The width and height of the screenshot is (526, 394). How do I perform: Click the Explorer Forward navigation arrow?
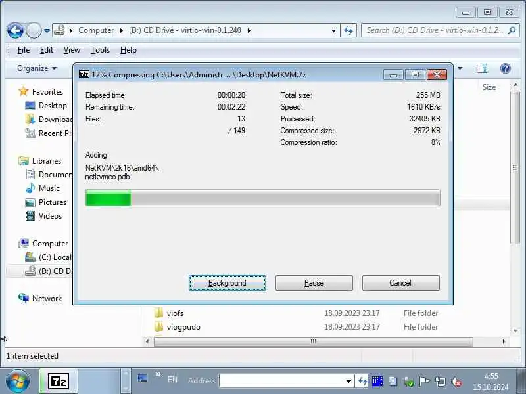click(34, 30)
